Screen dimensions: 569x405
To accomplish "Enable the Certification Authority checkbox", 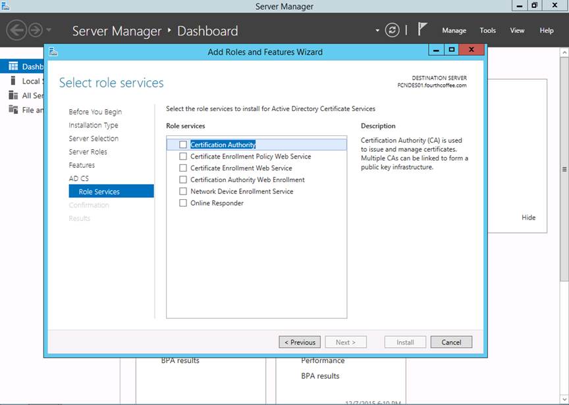I will click(x=183, y=145).
